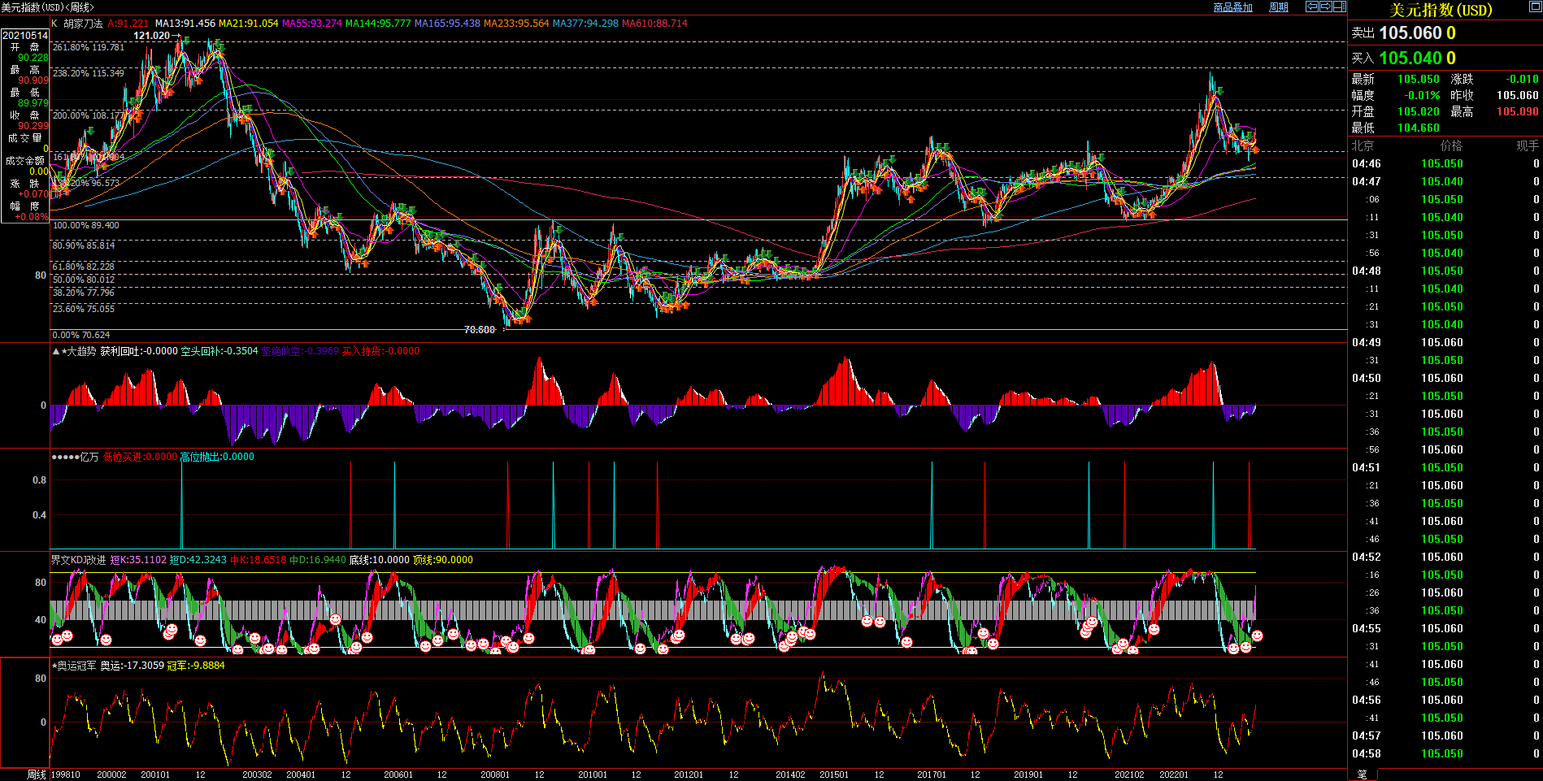The height and width of the screenshot is (781, 1543).
Task: Maximize the USD quote panel
Action: pos(1535,7)
